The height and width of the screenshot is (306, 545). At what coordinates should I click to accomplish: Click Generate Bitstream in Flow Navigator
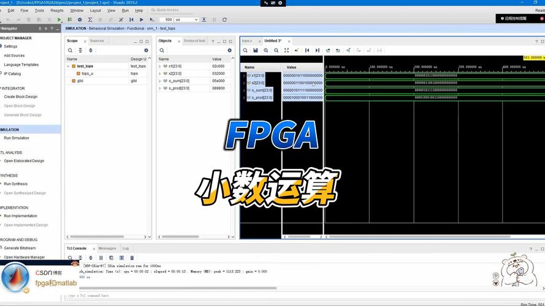point(20,248)
